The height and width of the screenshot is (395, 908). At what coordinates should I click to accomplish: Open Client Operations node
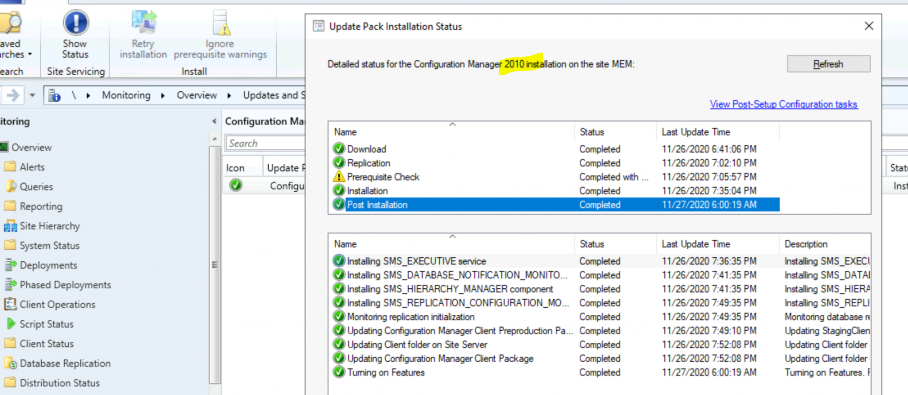coord(57,304)
